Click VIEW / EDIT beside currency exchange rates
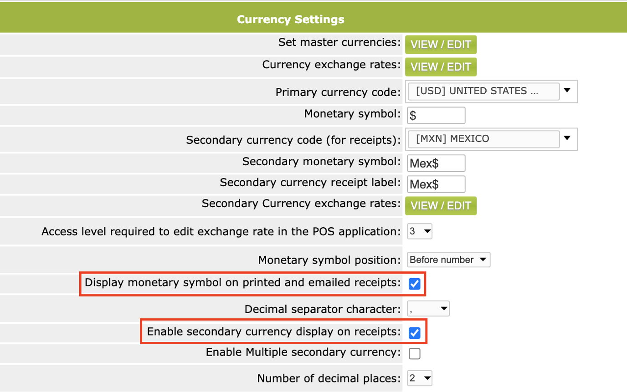The width and height of the screenshot is (627, 392). click(440, 67)
